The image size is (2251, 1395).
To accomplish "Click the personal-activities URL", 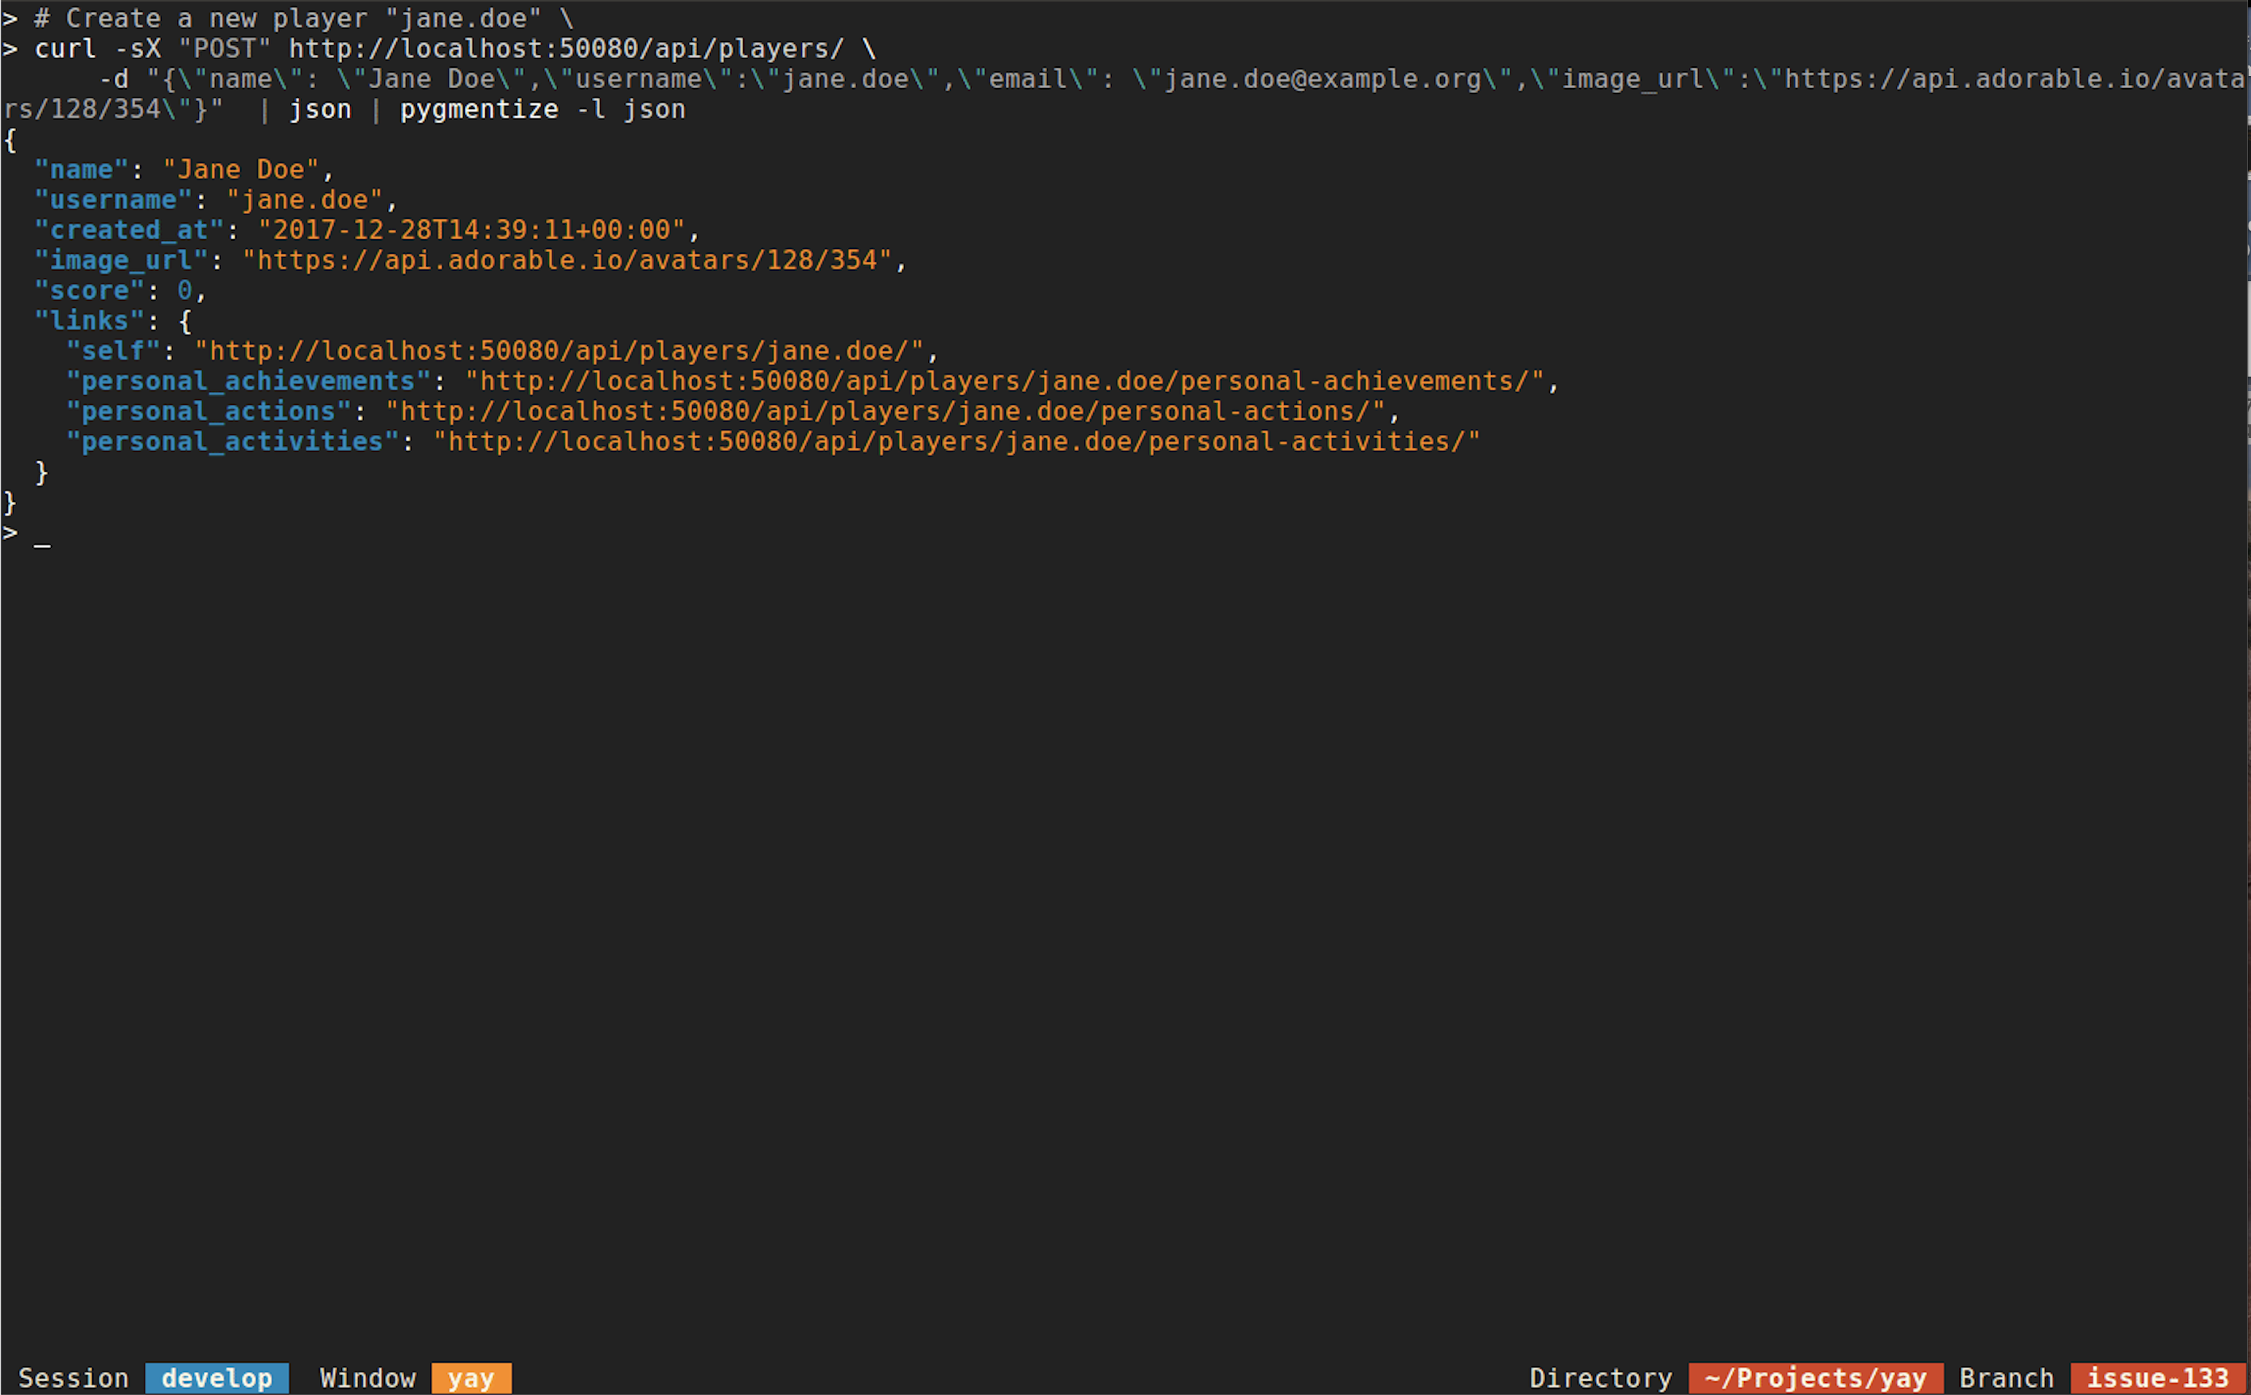I will click(x=957, y=442).
